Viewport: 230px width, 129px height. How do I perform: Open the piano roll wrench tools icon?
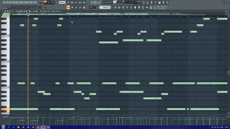pos(5,11)
